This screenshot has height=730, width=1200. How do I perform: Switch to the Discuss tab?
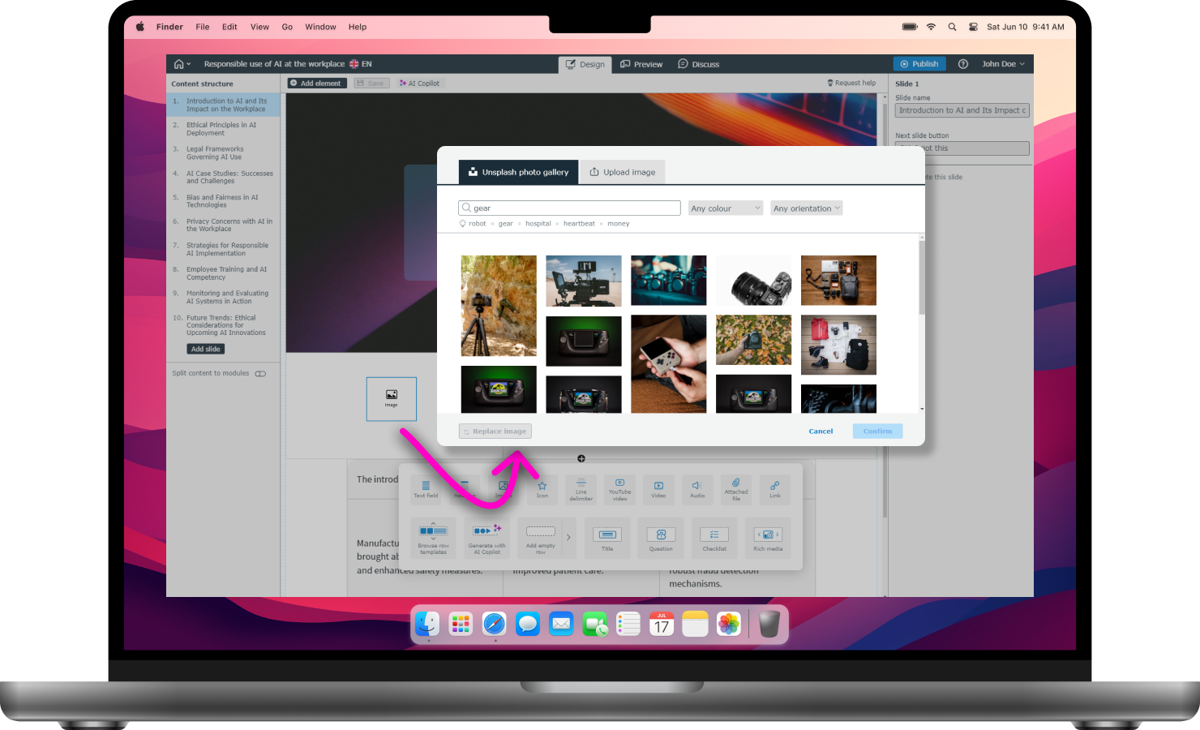[x=698, y=64]
